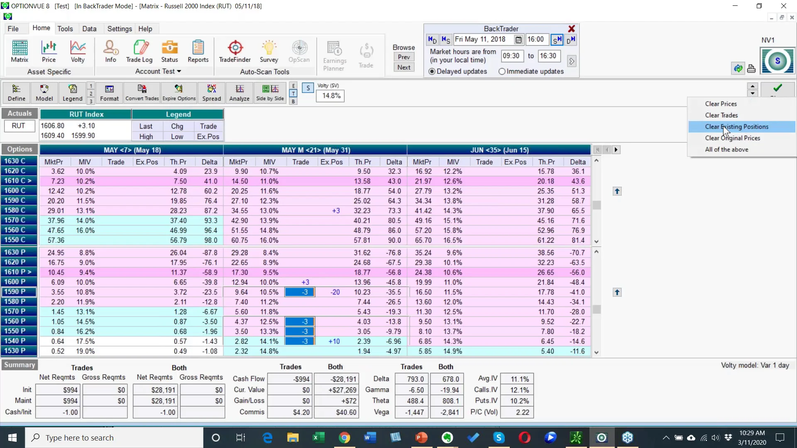Open the Volty chart icon
797x448 pixels.
[x=78, y=51]
